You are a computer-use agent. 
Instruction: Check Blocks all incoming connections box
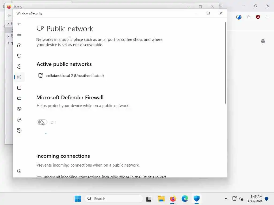coord(39,177)
